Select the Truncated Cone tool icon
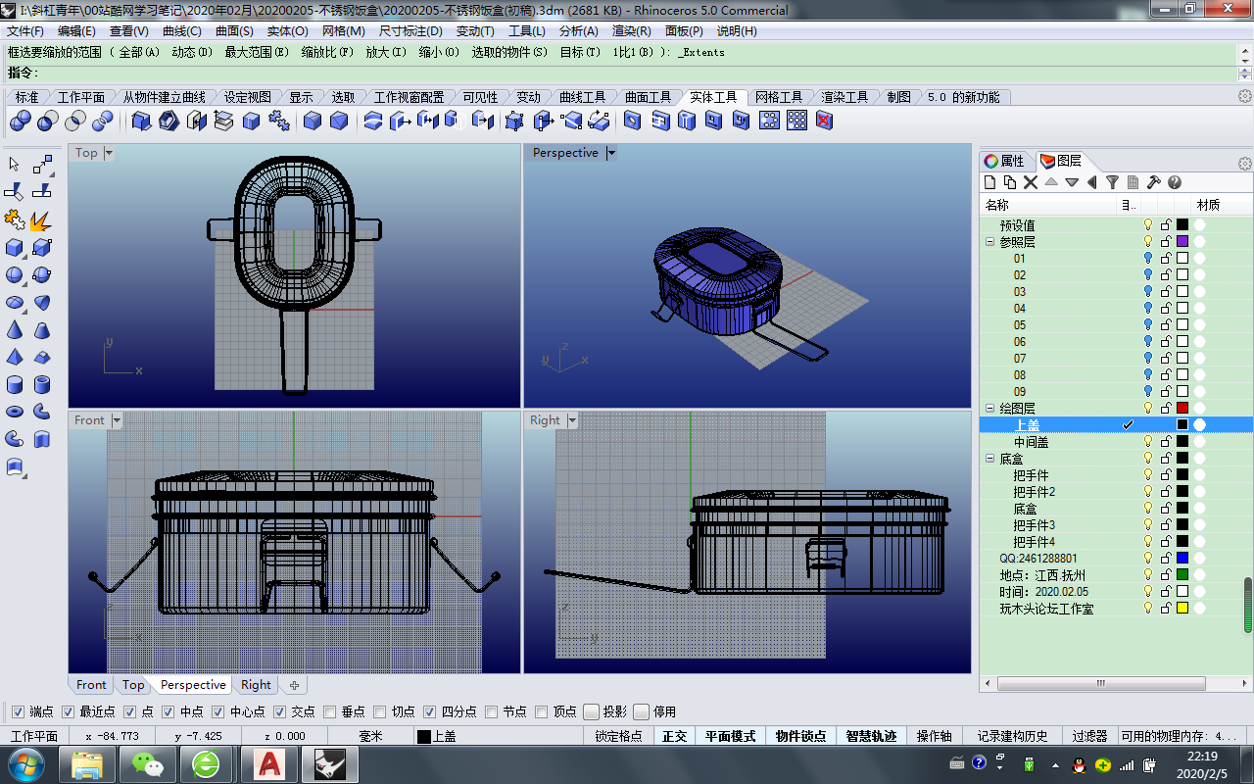 pyautogui.click(x=41, y=329)
